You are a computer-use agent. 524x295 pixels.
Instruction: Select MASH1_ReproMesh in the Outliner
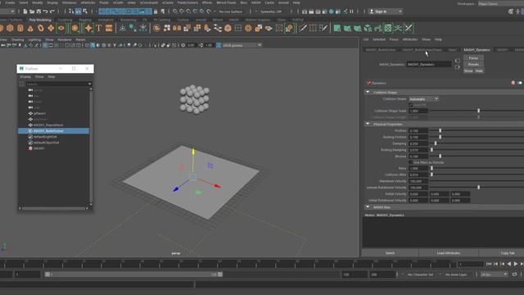(48, 125)
